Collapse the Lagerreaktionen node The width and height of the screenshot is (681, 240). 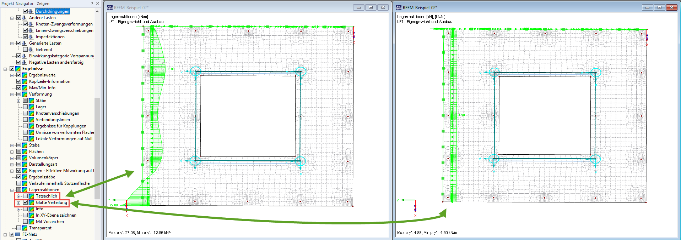(x=12, y=190)
